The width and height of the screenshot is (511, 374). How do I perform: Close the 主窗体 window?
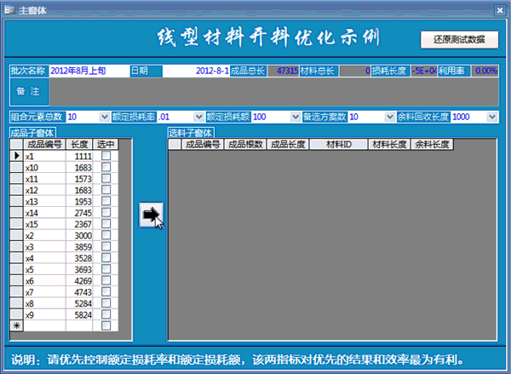500,10
